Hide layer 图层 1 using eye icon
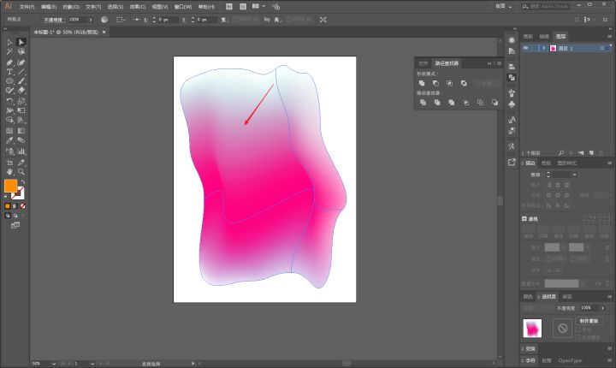 526,49
